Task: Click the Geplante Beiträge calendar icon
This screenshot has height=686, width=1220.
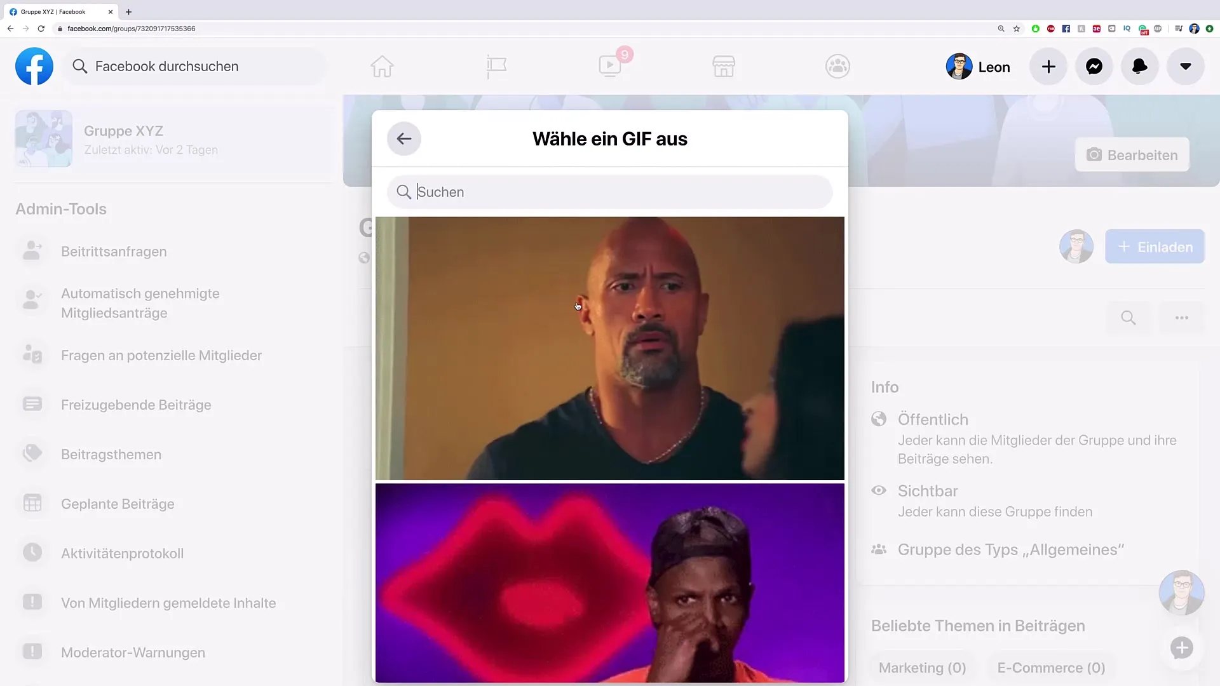Action: 32,503
